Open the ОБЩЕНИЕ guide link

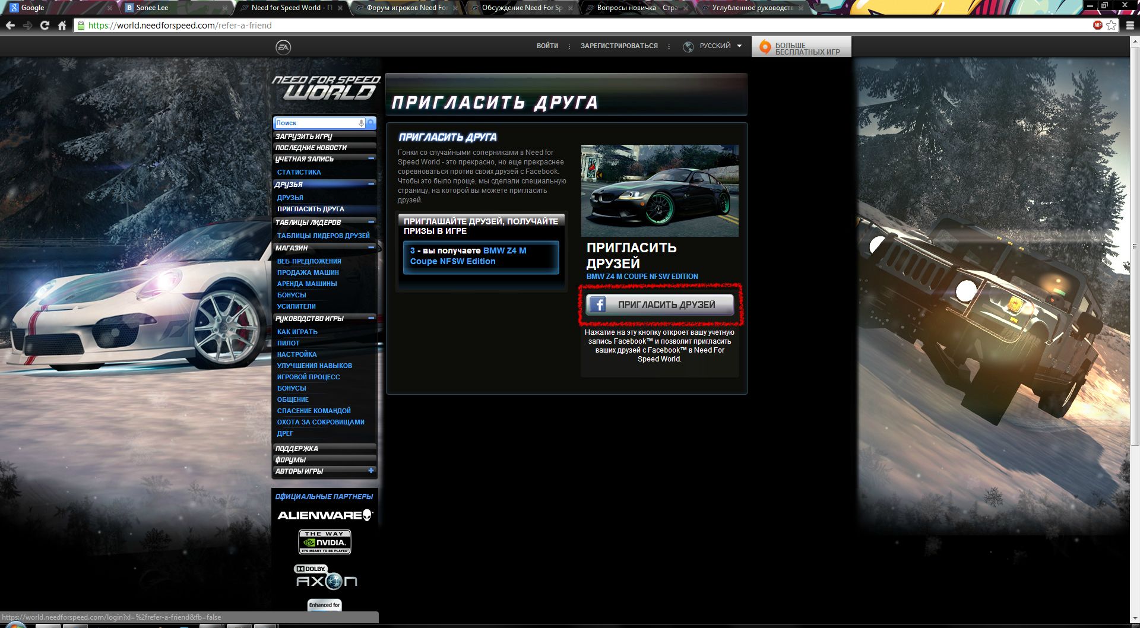point(293,399)
